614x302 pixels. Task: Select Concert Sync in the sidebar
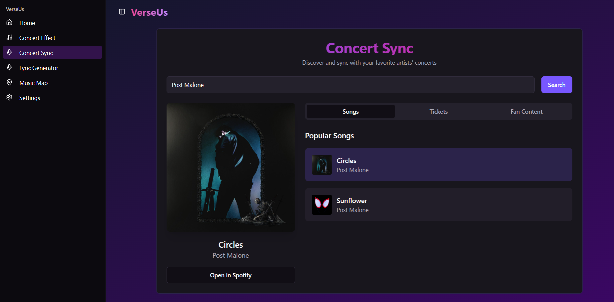(52, 53)
